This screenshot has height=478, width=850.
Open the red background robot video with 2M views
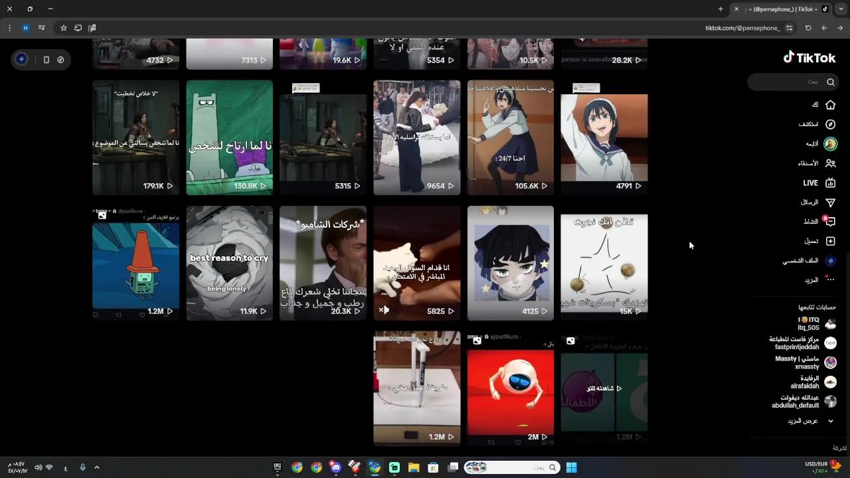(x=510, y=388)
